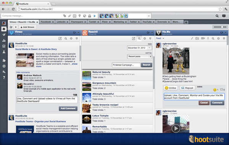Switch to the LinkedIn tab
The height and width of the screenshot is (145, 229).
[62, 22]
